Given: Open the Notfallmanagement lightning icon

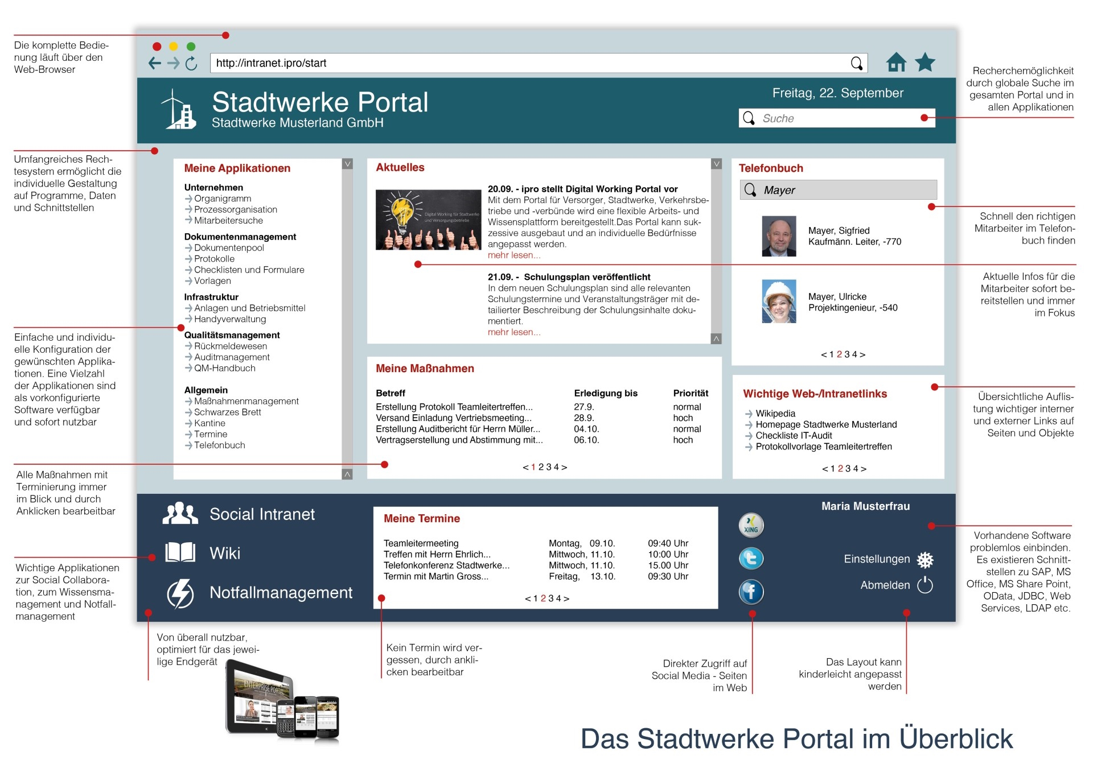Looking at the screenshot, I should [180, 593].
